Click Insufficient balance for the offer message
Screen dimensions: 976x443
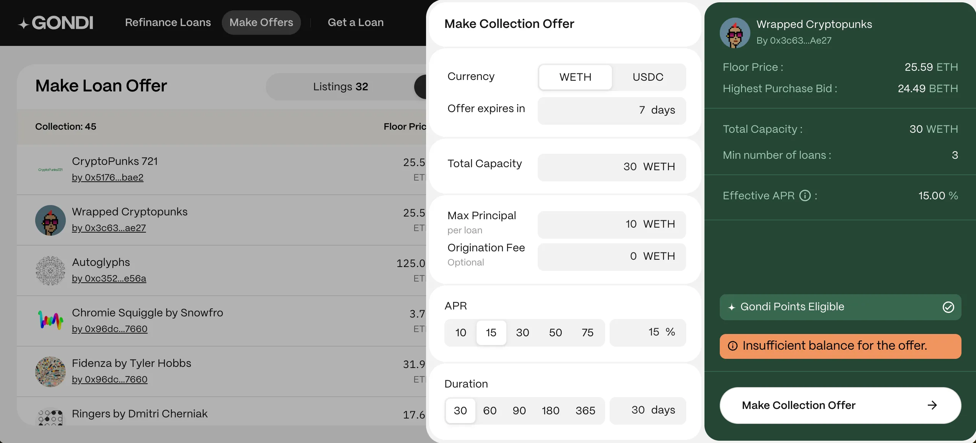pos(840,346)
